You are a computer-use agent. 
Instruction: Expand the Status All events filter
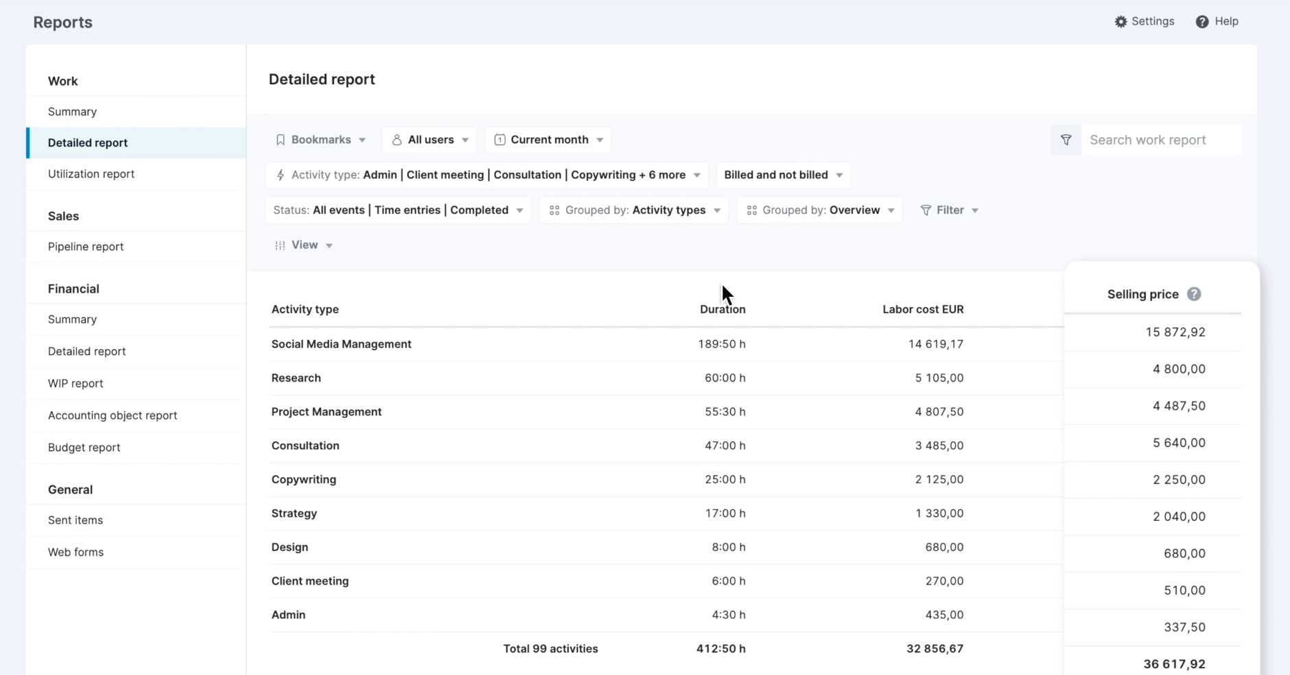coord(397,210)
